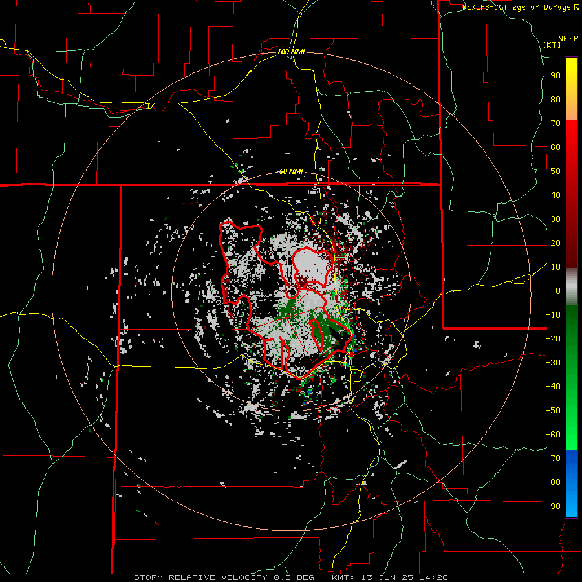Image resolution: width=582 pixels, height=582 pixels.
Task: Click the 60 value on velocity scale
Action: pyautogui.click(x=555, y=147)
